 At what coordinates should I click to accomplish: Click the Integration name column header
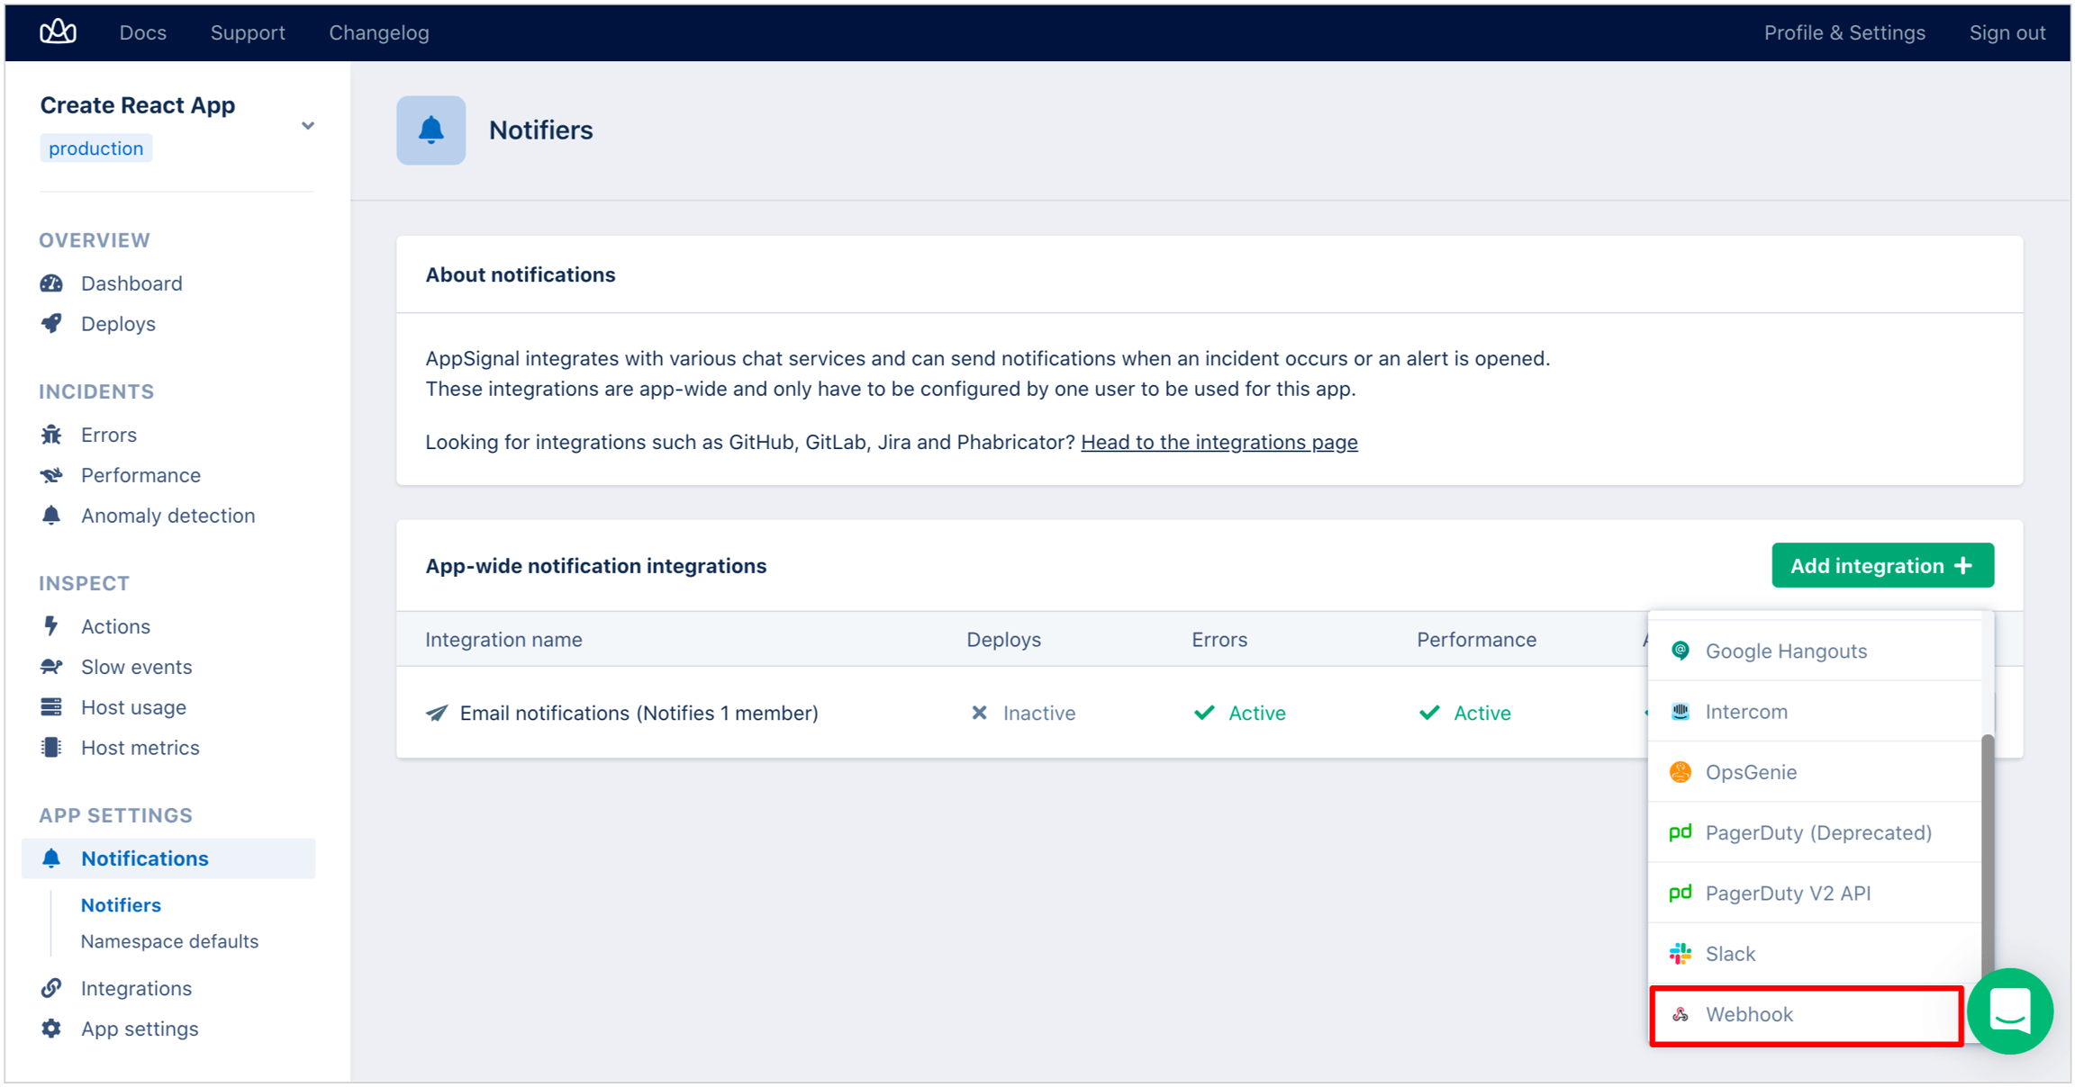503,640
